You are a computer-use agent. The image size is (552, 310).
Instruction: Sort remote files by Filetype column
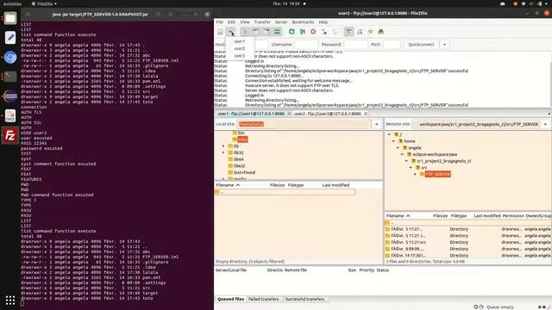click(458, 216)
